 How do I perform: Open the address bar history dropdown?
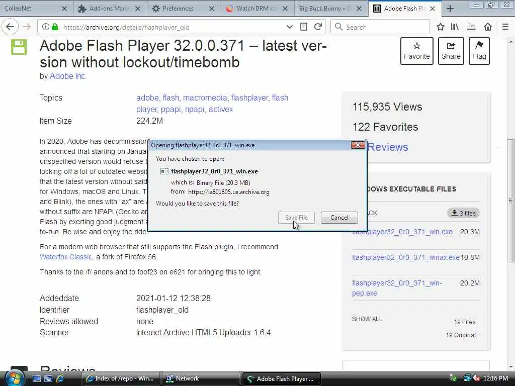pyautogui.click(x=289, y=27)
